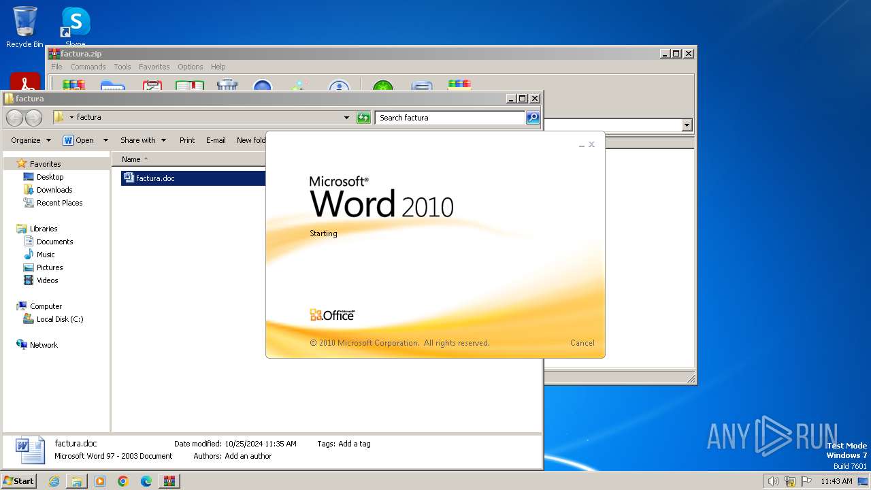Click the Pictures library icon
Viewport: 871px width, 490px height.
pos(29,267)
